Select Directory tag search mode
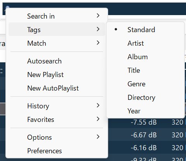The height and width of the screenshot is (161, 186). tap(145, 98)
